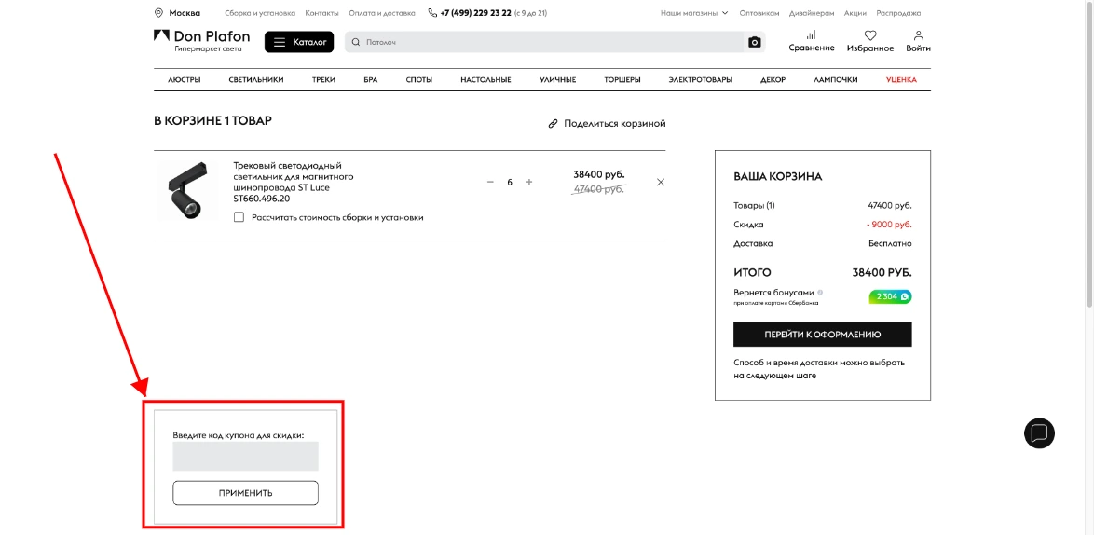Open the СПОТЫ category
Image resolution: width=1094 pixels, height=535 pixels.
419,79
